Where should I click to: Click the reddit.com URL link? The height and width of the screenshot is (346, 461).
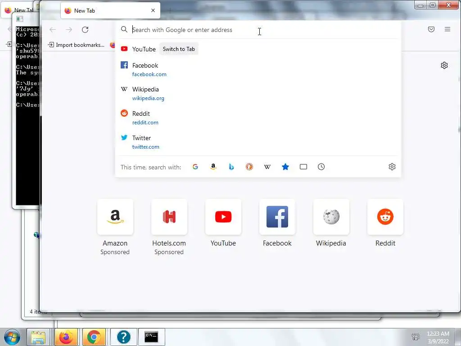point(145,123)
